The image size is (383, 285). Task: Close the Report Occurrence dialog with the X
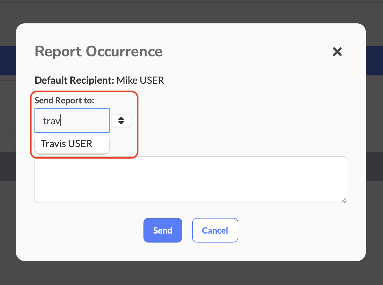(337, 52)
